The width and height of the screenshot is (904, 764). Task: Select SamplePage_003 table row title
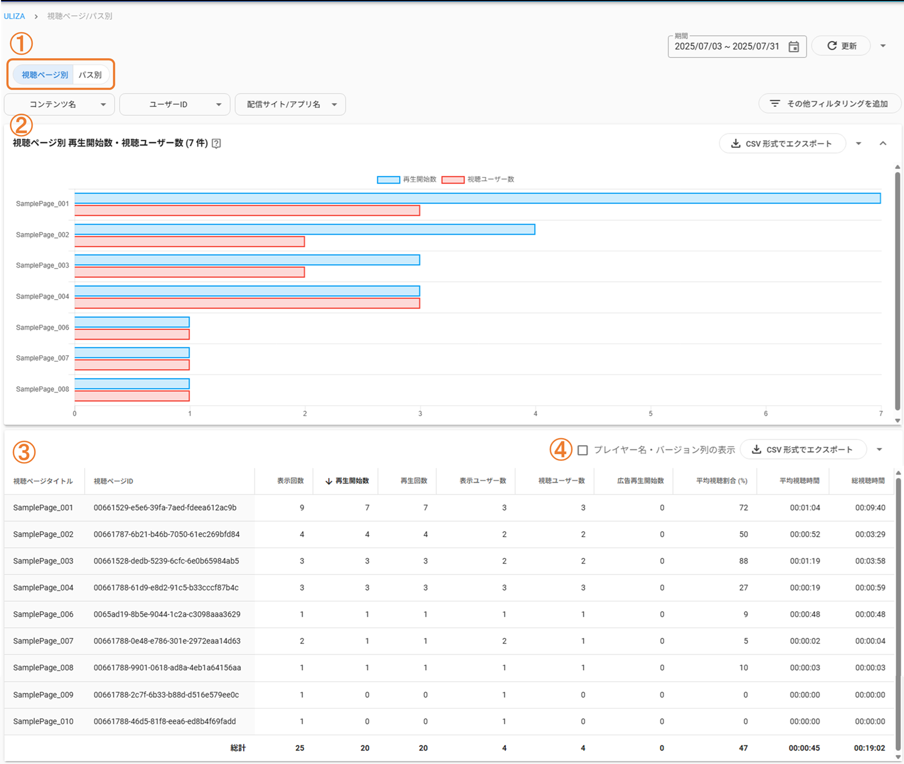[43, 561]
